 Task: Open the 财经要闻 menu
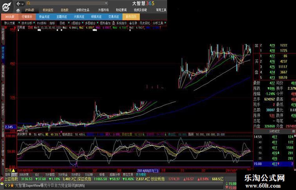121,10
